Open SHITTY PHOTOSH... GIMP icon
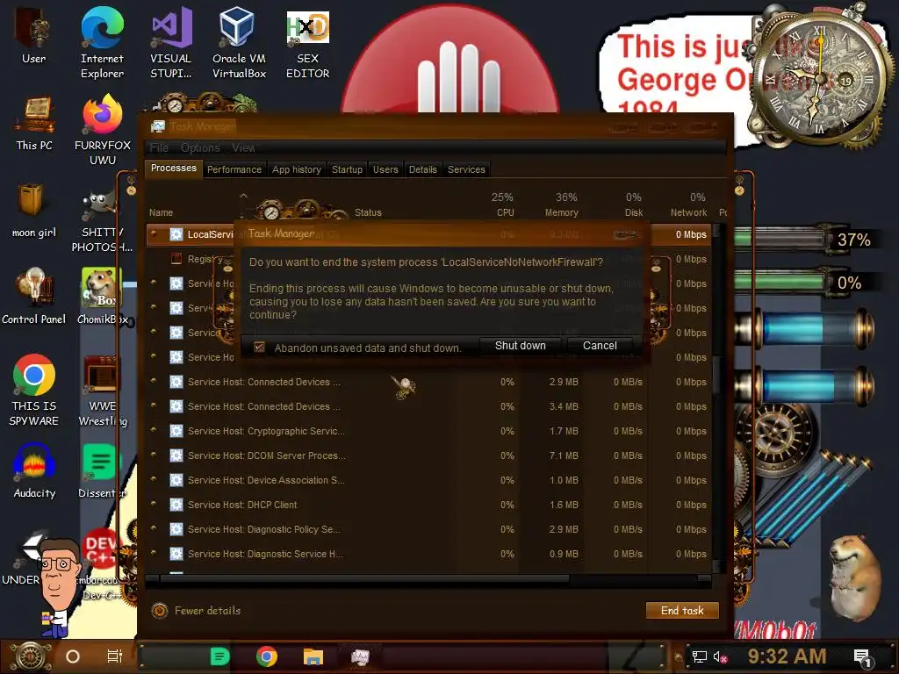This screenshot has height=674, width=899. (x=102, y=221)
